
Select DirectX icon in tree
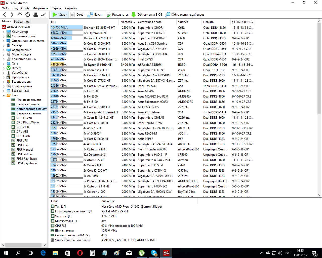point(9,68)
